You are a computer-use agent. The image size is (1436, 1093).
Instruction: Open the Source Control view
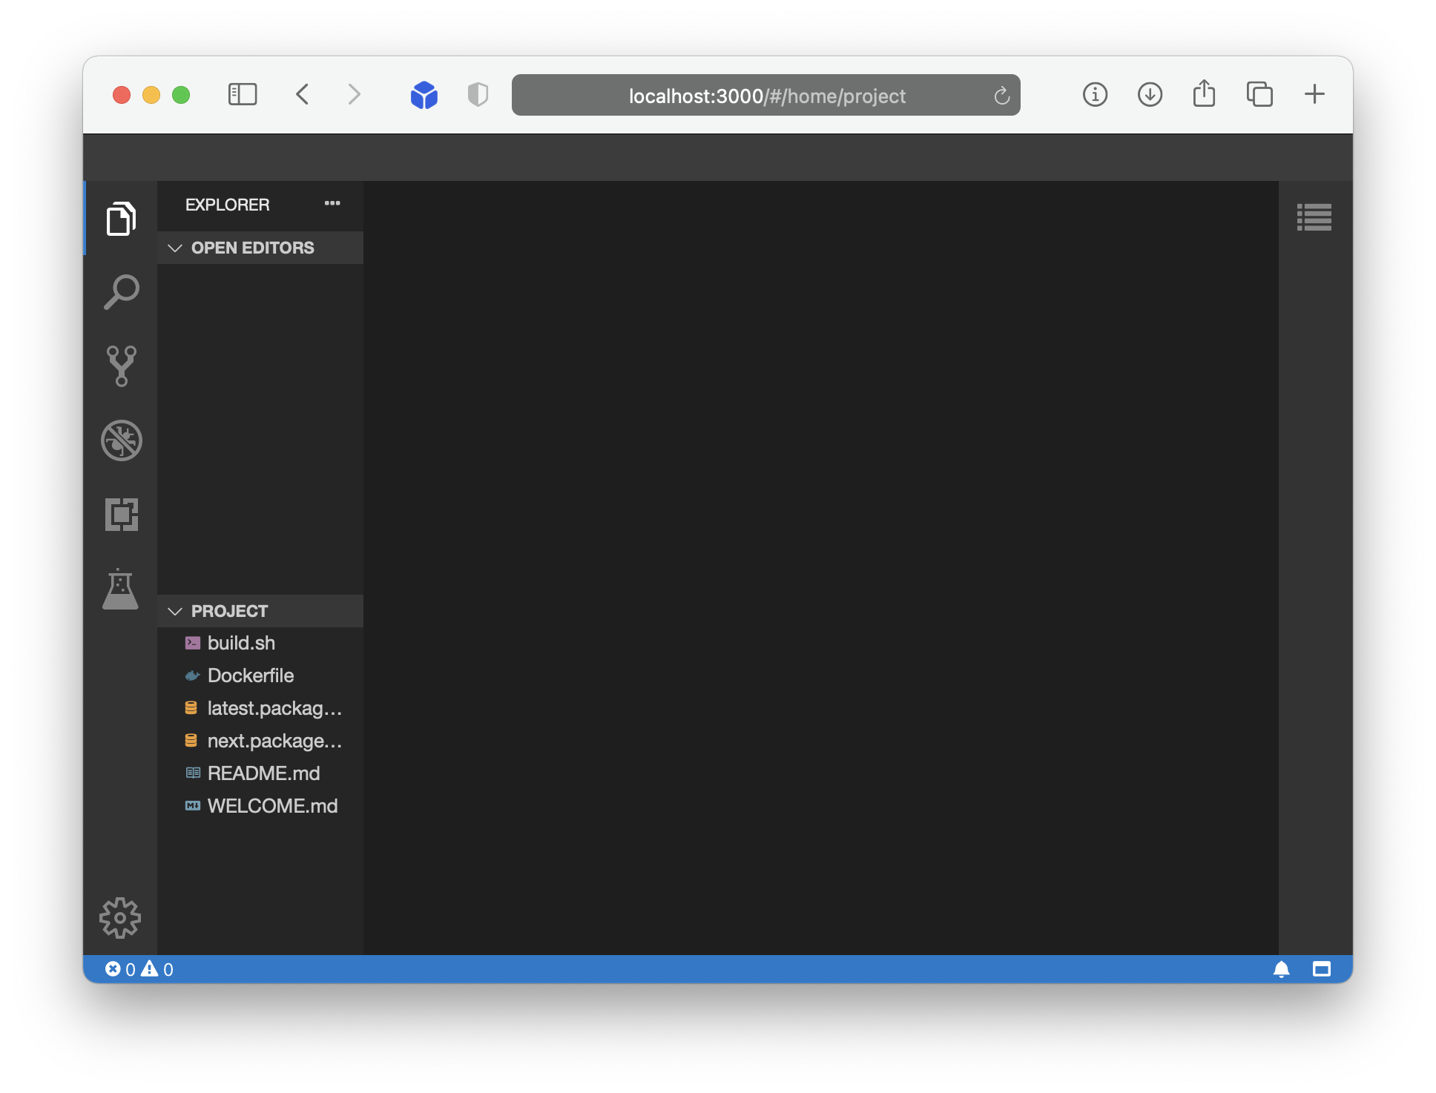coord(121,366)
